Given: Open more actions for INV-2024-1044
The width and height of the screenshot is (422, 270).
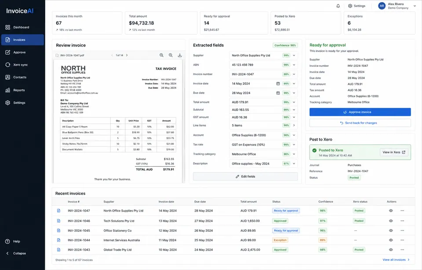Looking at the screenshot, I should pos(402,240).
